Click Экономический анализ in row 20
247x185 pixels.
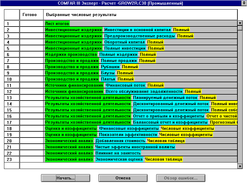69,141
